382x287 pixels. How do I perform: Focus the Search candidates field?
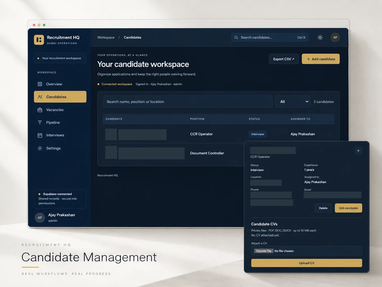click(x=270, y=37)
